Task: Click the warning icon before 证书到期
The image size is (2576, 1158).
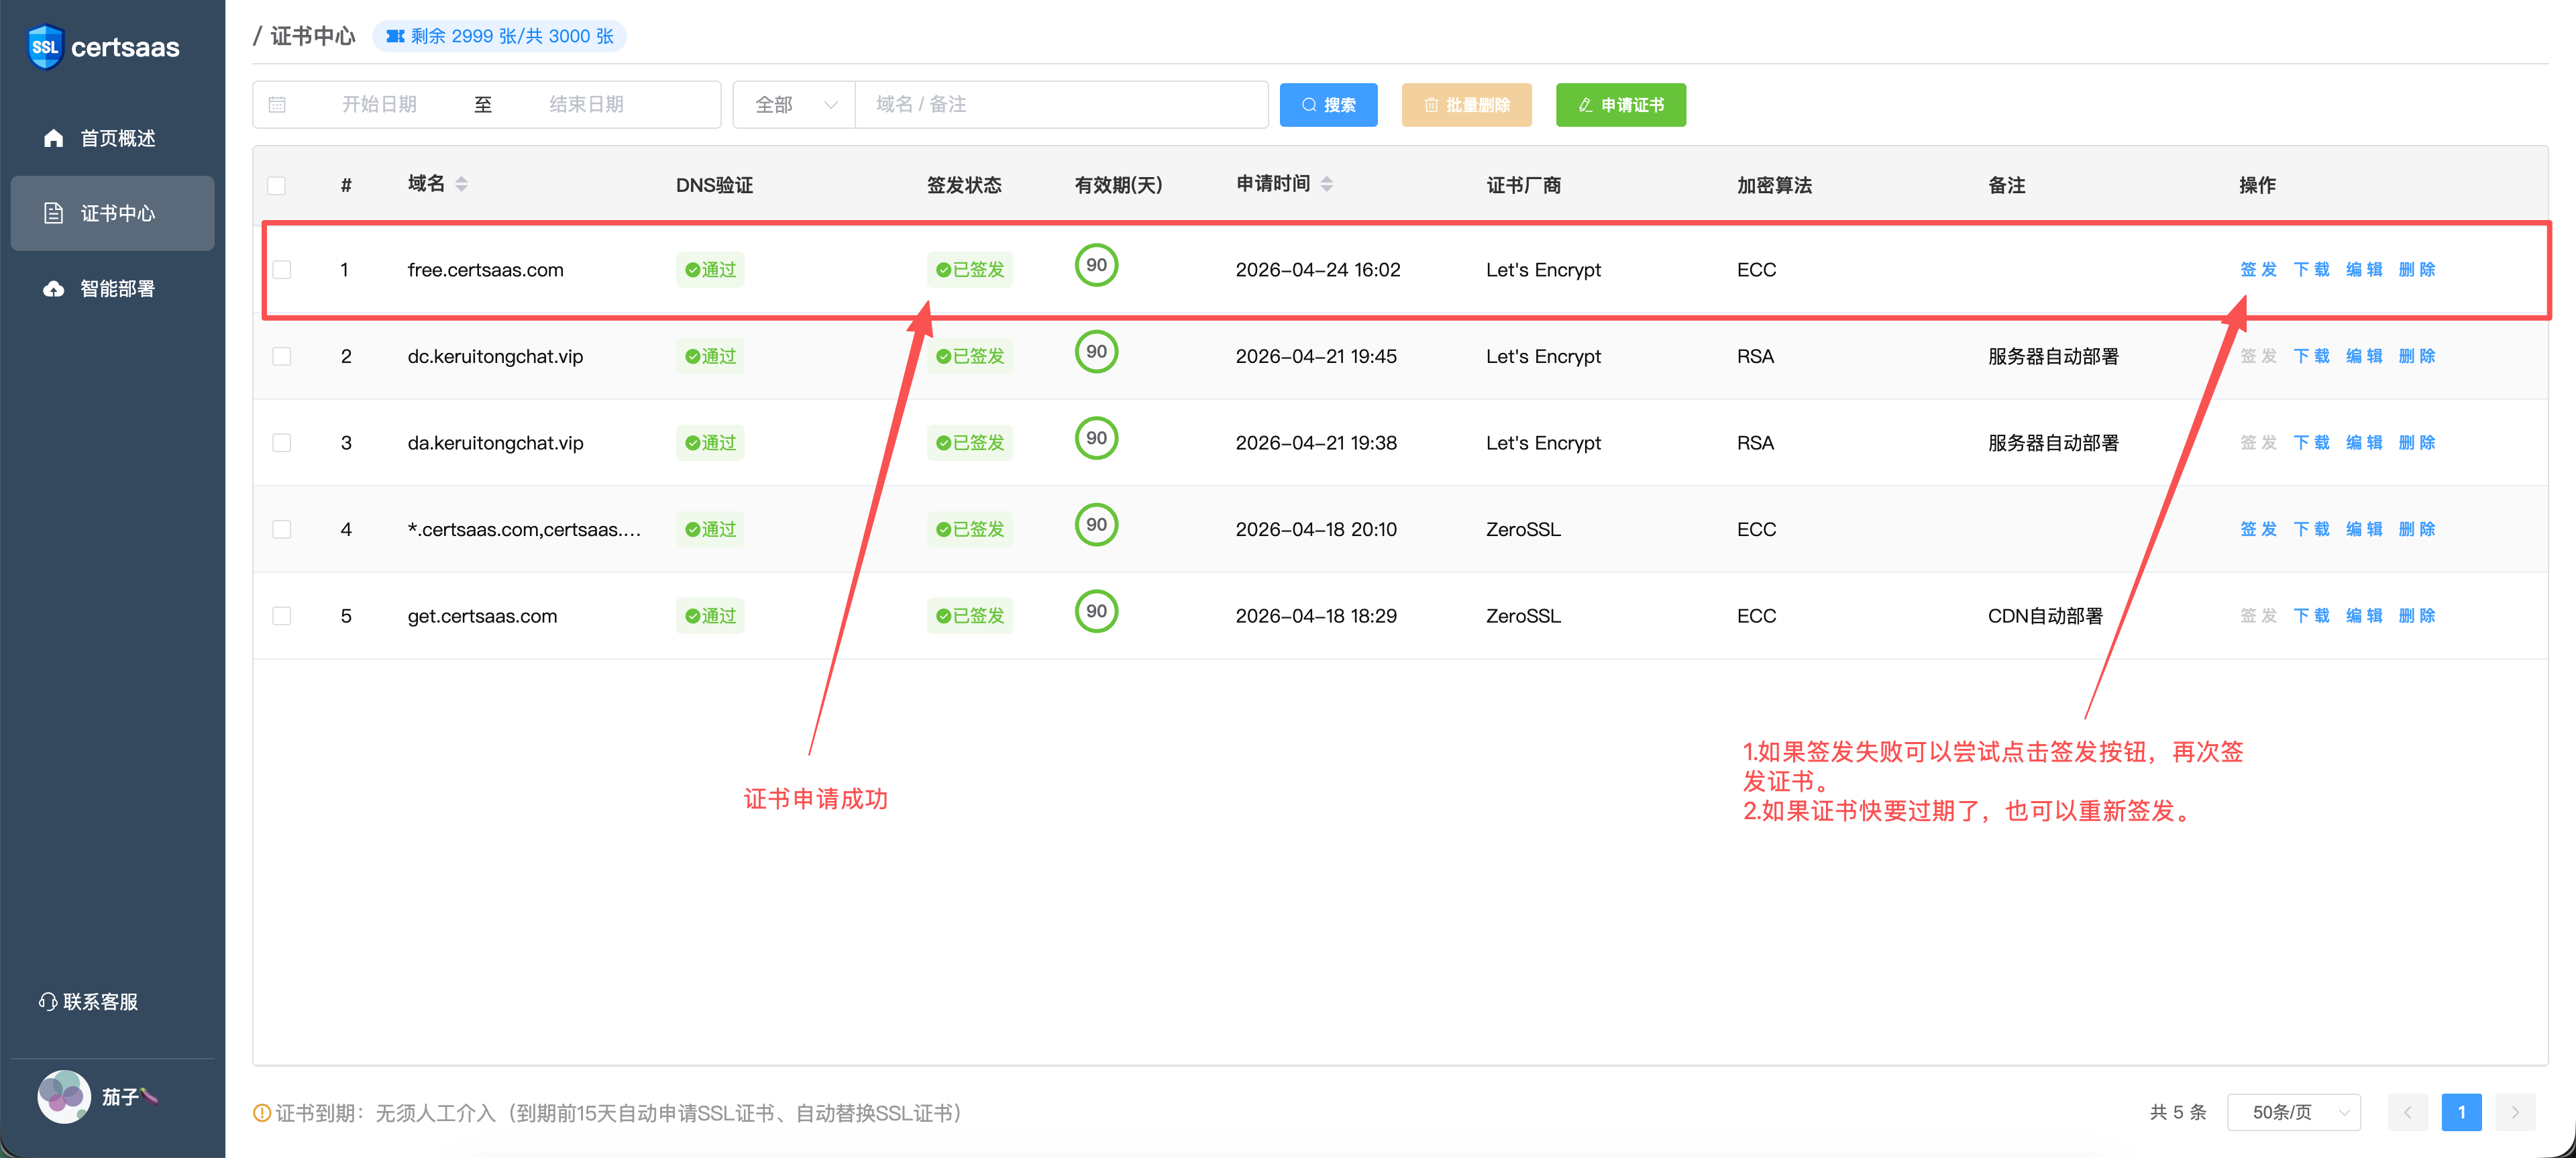Action: 262,1112
